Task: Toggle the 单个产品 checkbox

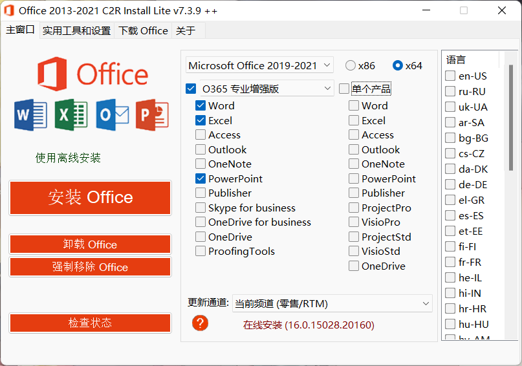Action: point(344,89)
